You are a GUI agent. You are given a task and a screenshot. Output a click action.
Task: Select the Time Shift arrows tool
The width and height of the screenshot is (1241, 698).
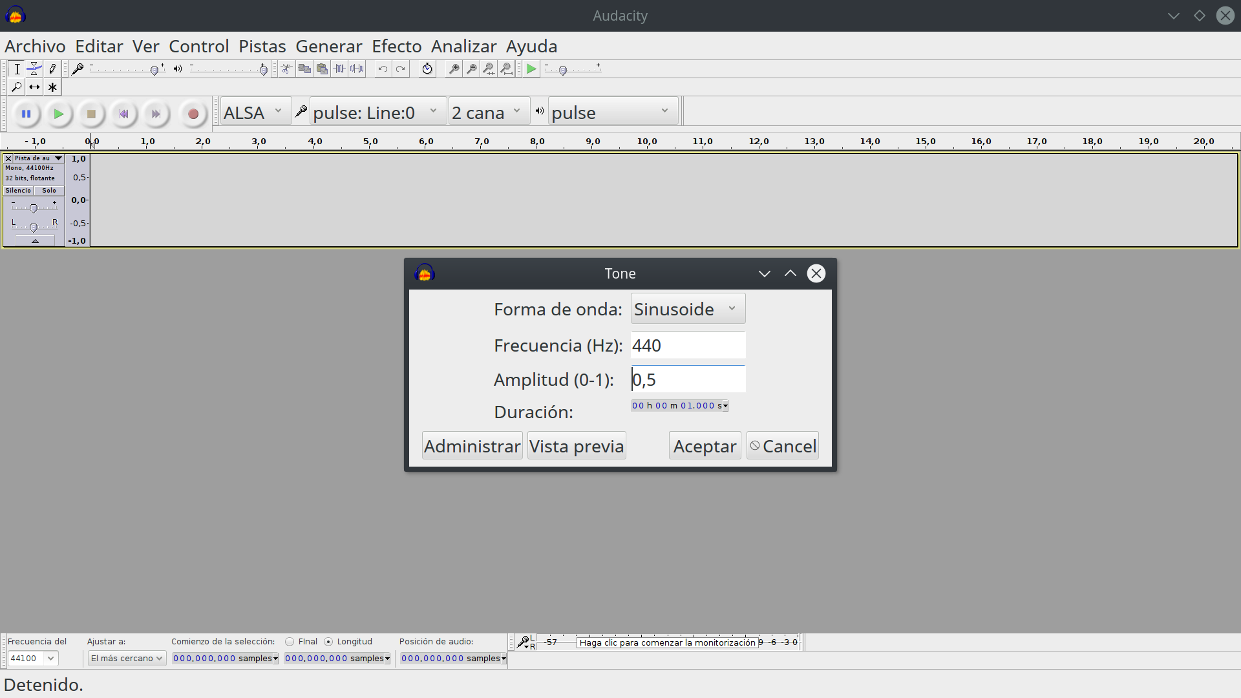(x=34, y=87)
